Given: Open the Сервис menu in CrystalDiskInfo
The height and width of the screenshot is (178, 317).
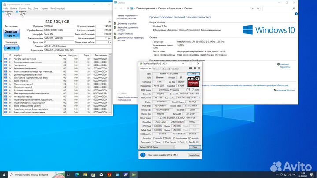Looking at the screenshot, I should (x=22, y=8).
